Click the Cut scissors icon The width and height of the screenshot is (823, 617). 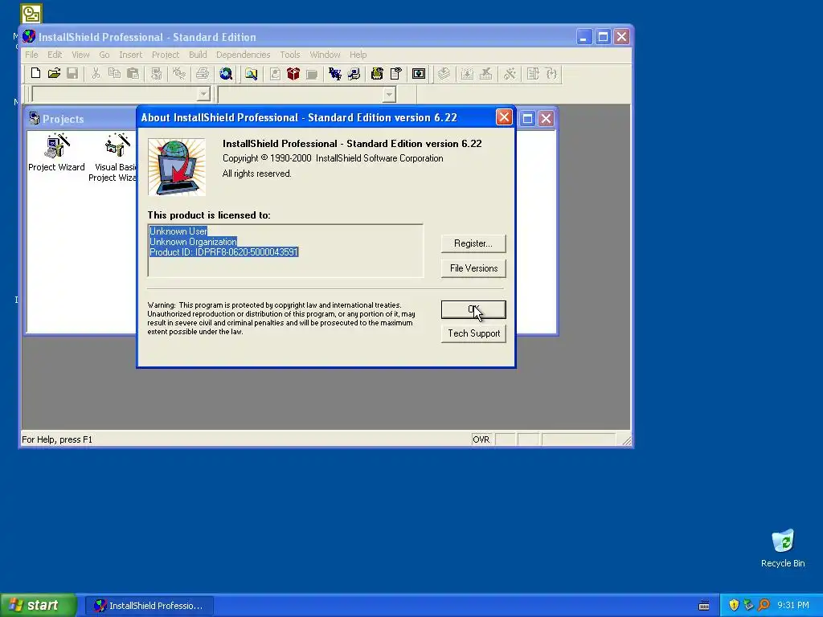pyautogui.click(x=96, y=73)
